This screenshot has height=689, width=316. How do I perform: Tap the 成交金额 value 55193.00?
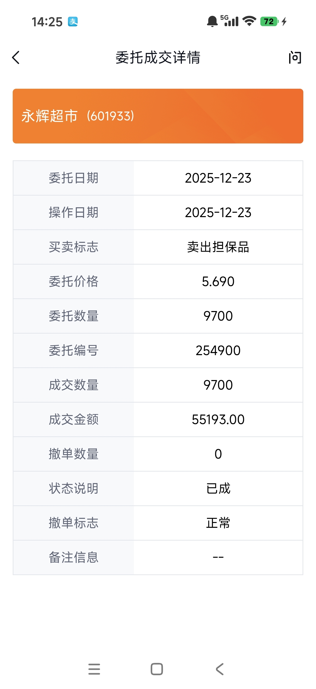218,419
